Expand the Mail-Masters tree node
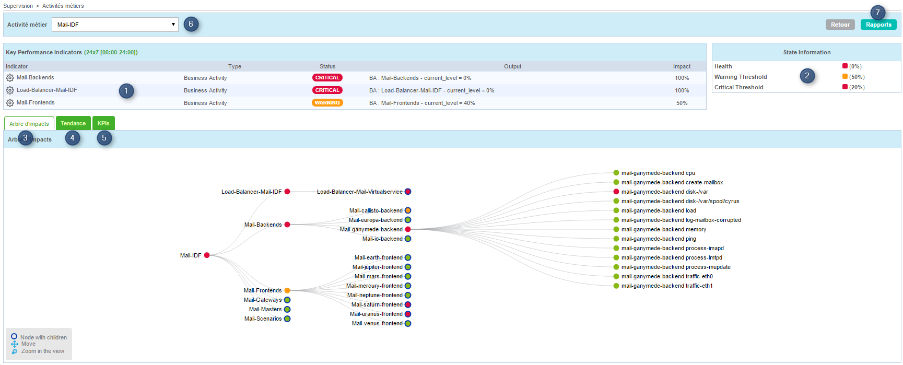The width and height of the screenshot is (903, 365). tap(287, 309)
